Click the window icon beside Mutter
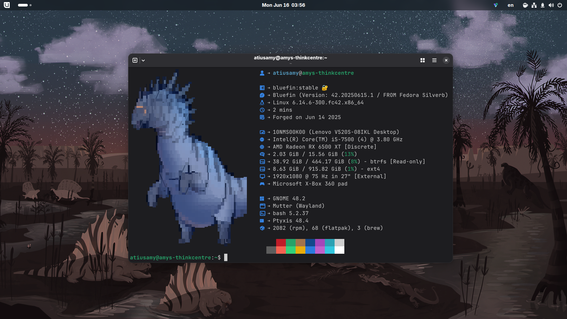 (262, 206)
